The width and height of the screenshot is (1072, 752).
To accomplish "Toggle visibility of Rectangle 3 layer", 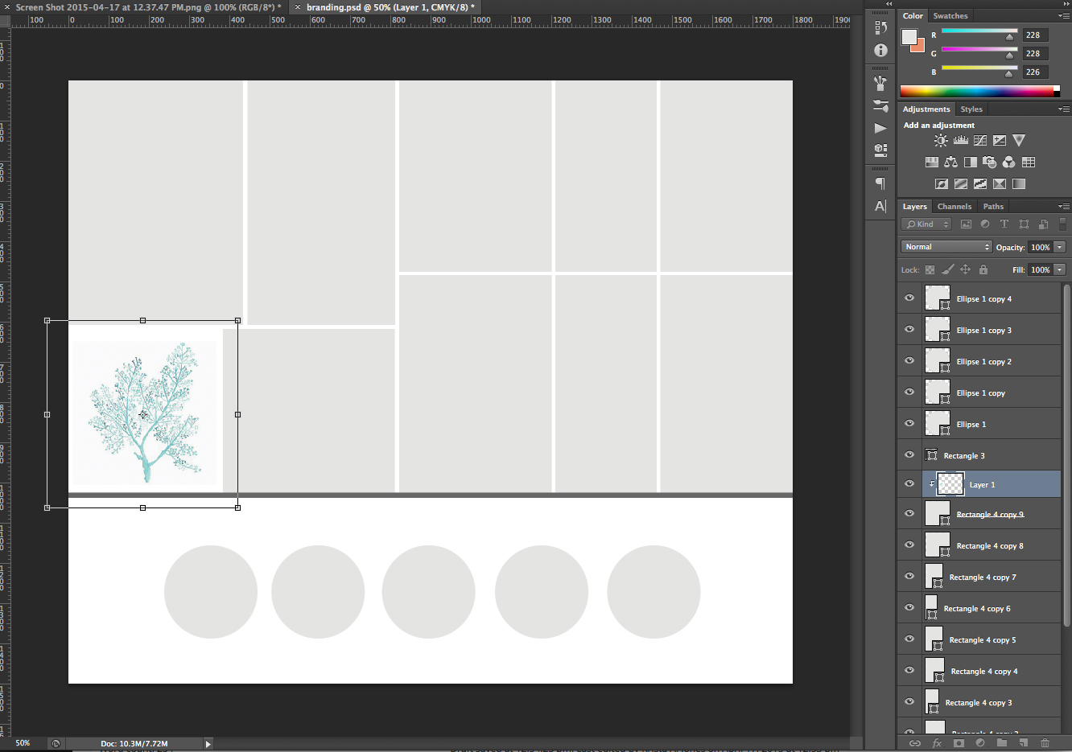I will point(909,454).
